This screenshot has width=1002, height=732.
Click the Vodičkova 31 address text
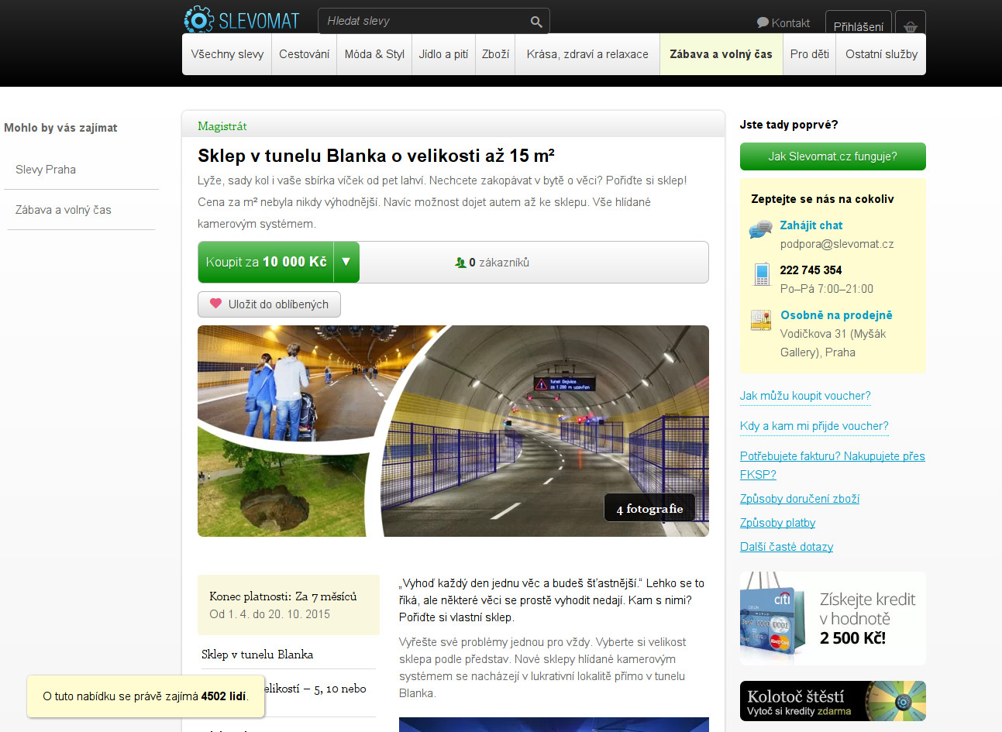coord(833,343)
